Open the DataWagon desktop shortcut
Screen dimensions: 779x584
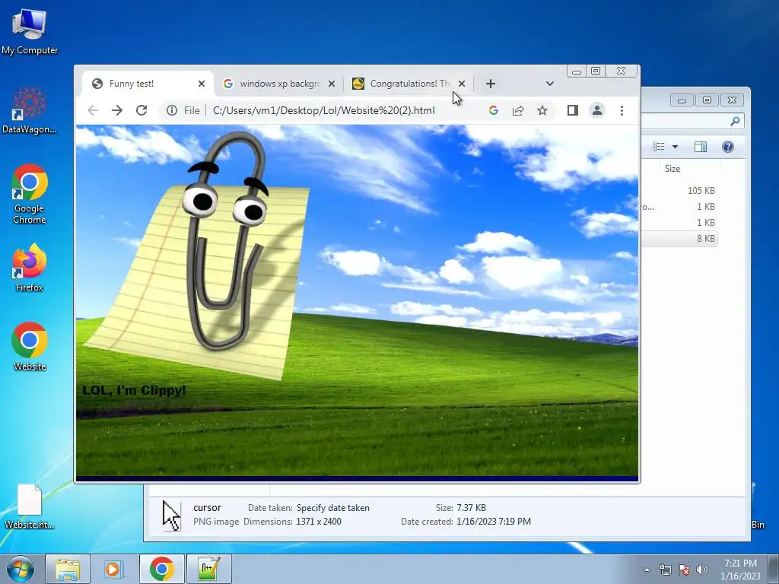click(30, 110)
